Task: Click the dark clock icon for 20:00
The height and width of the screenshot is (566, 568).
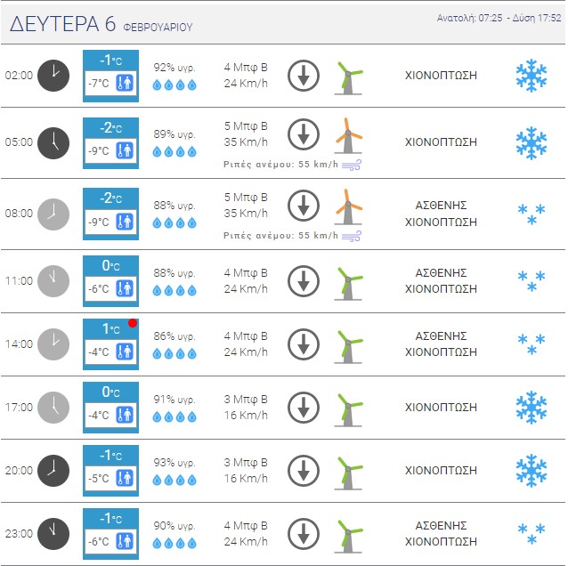Action: click(53, 471)
